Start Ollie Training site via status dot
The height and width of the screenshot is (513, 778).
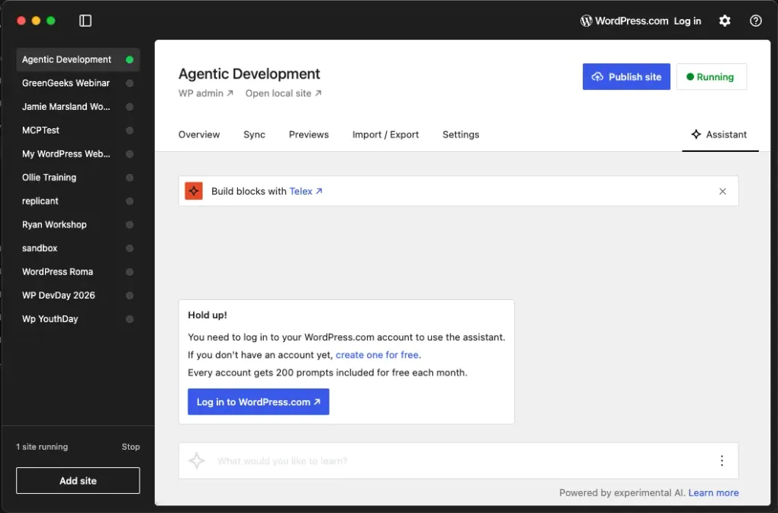coord(130,177)
